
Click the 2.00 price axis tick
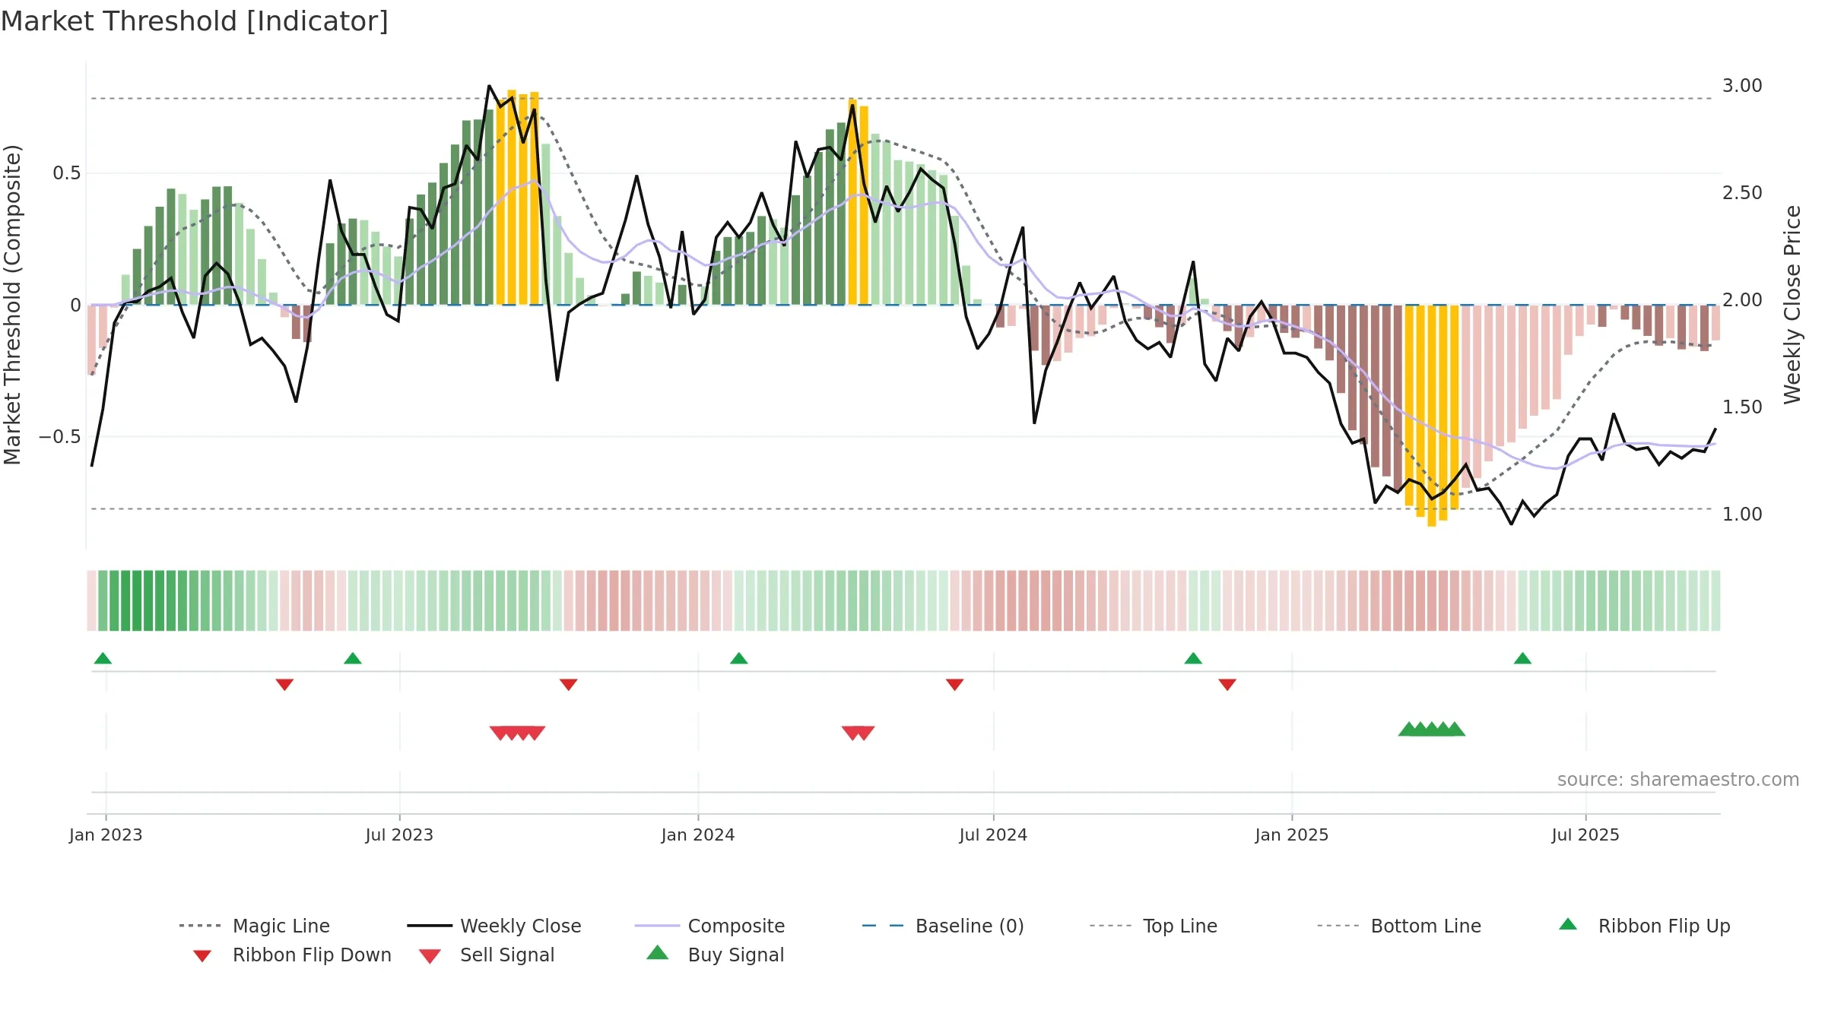point(1742,300)
